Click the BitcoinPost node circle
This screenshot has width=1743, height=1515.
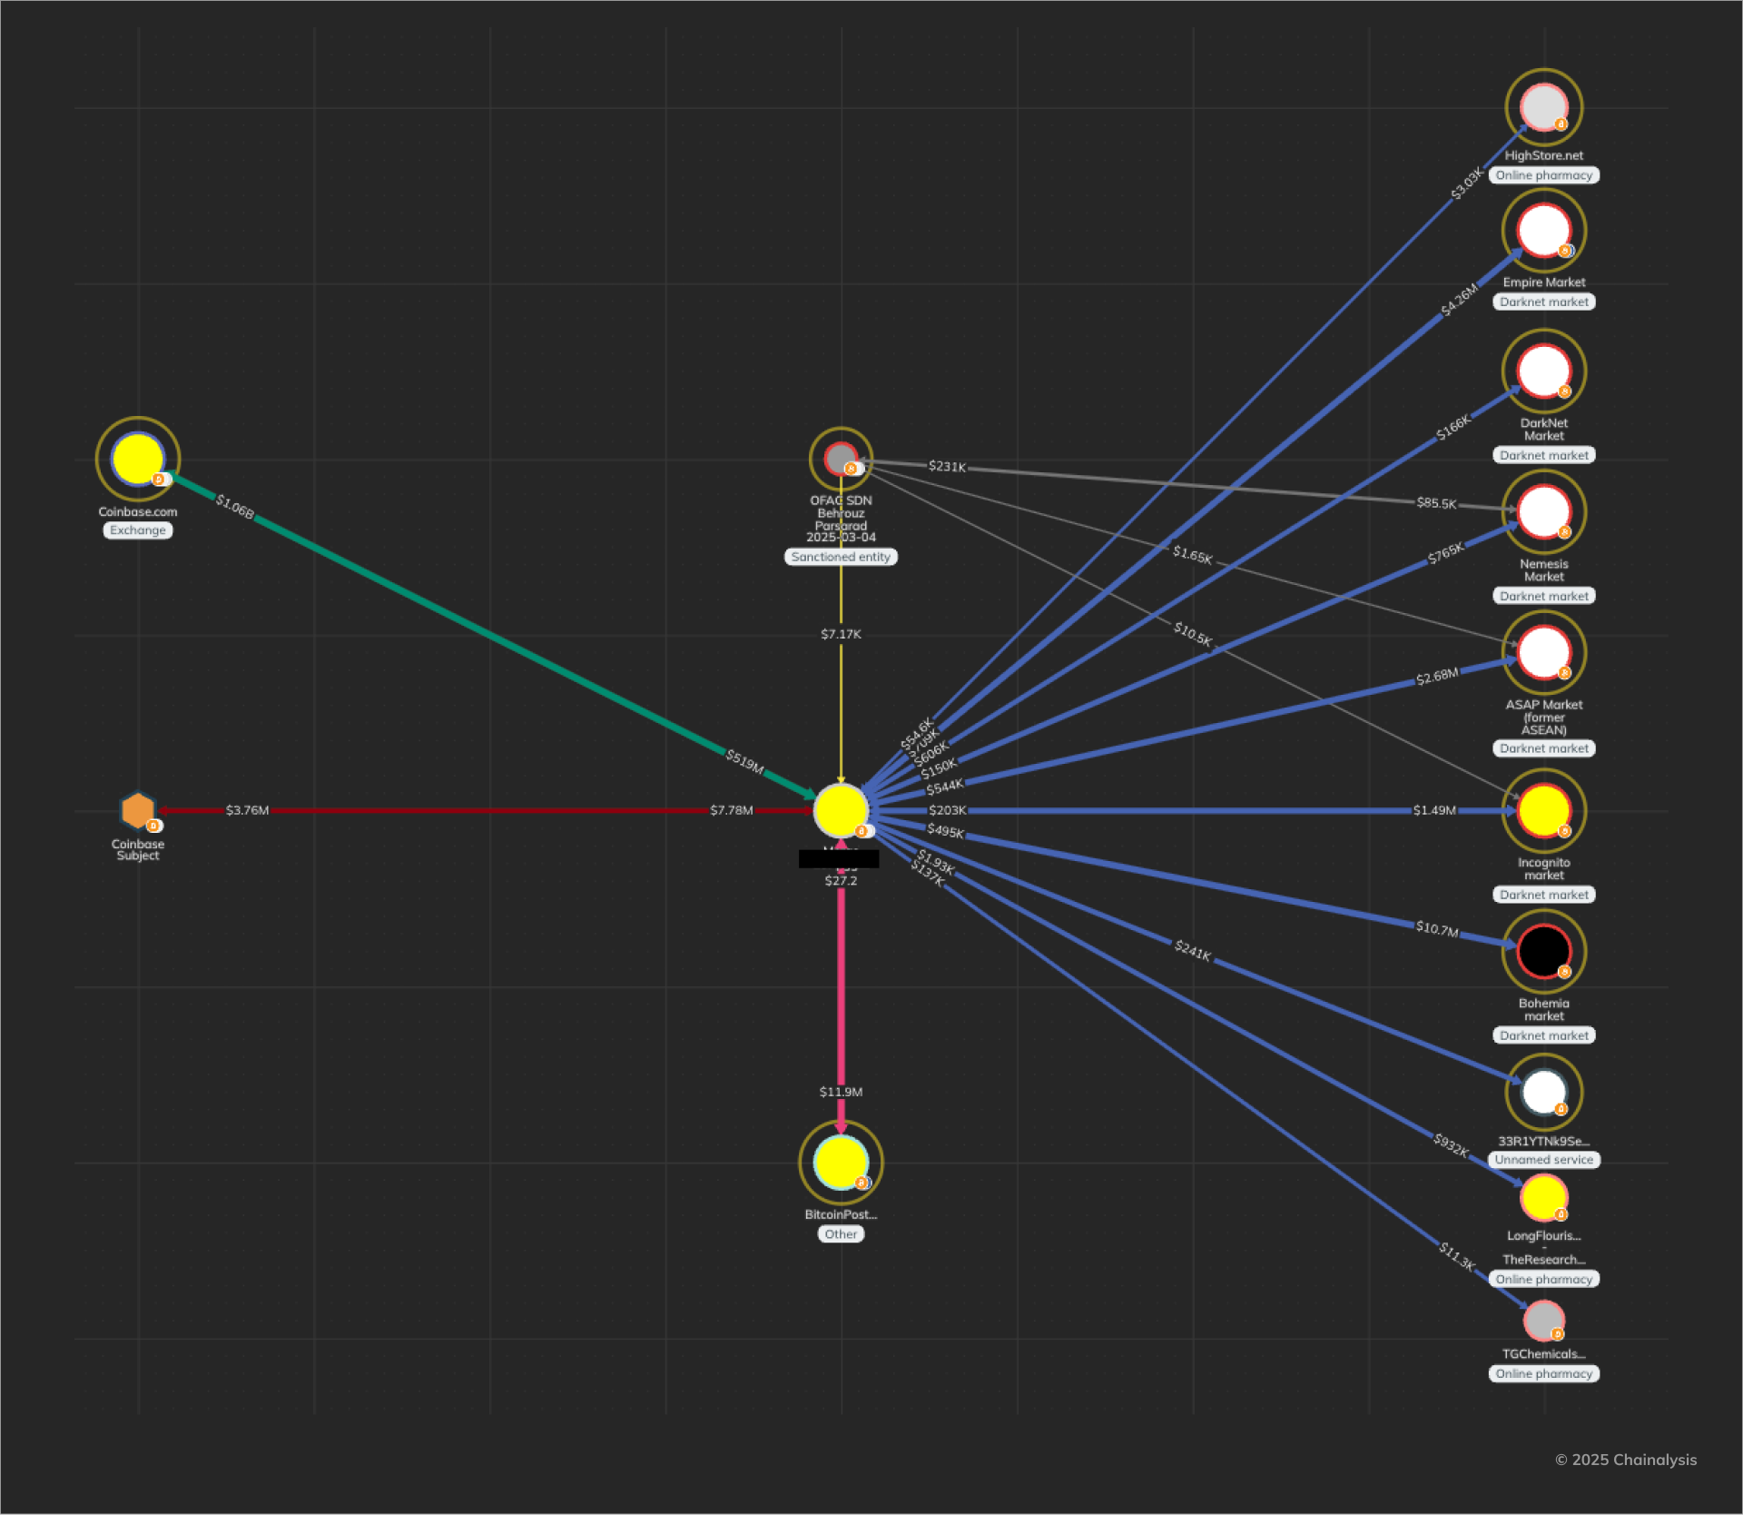841,1162
